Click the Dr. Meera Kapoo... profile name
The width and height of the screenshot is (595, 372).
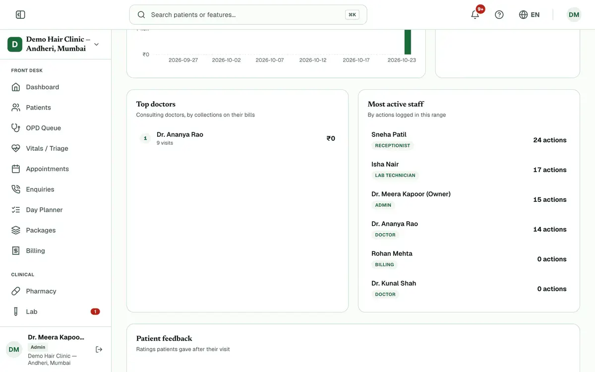point(56,337)
